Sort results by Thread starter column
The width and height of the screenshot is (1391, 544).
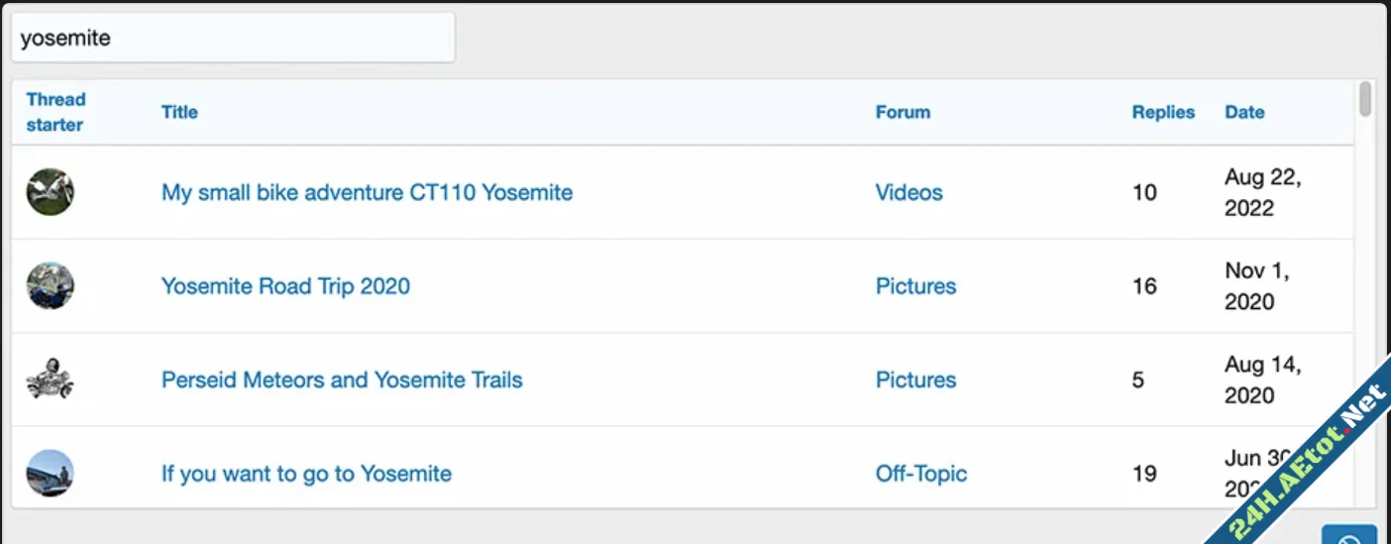pyautogui.click(x=55, y=112)
